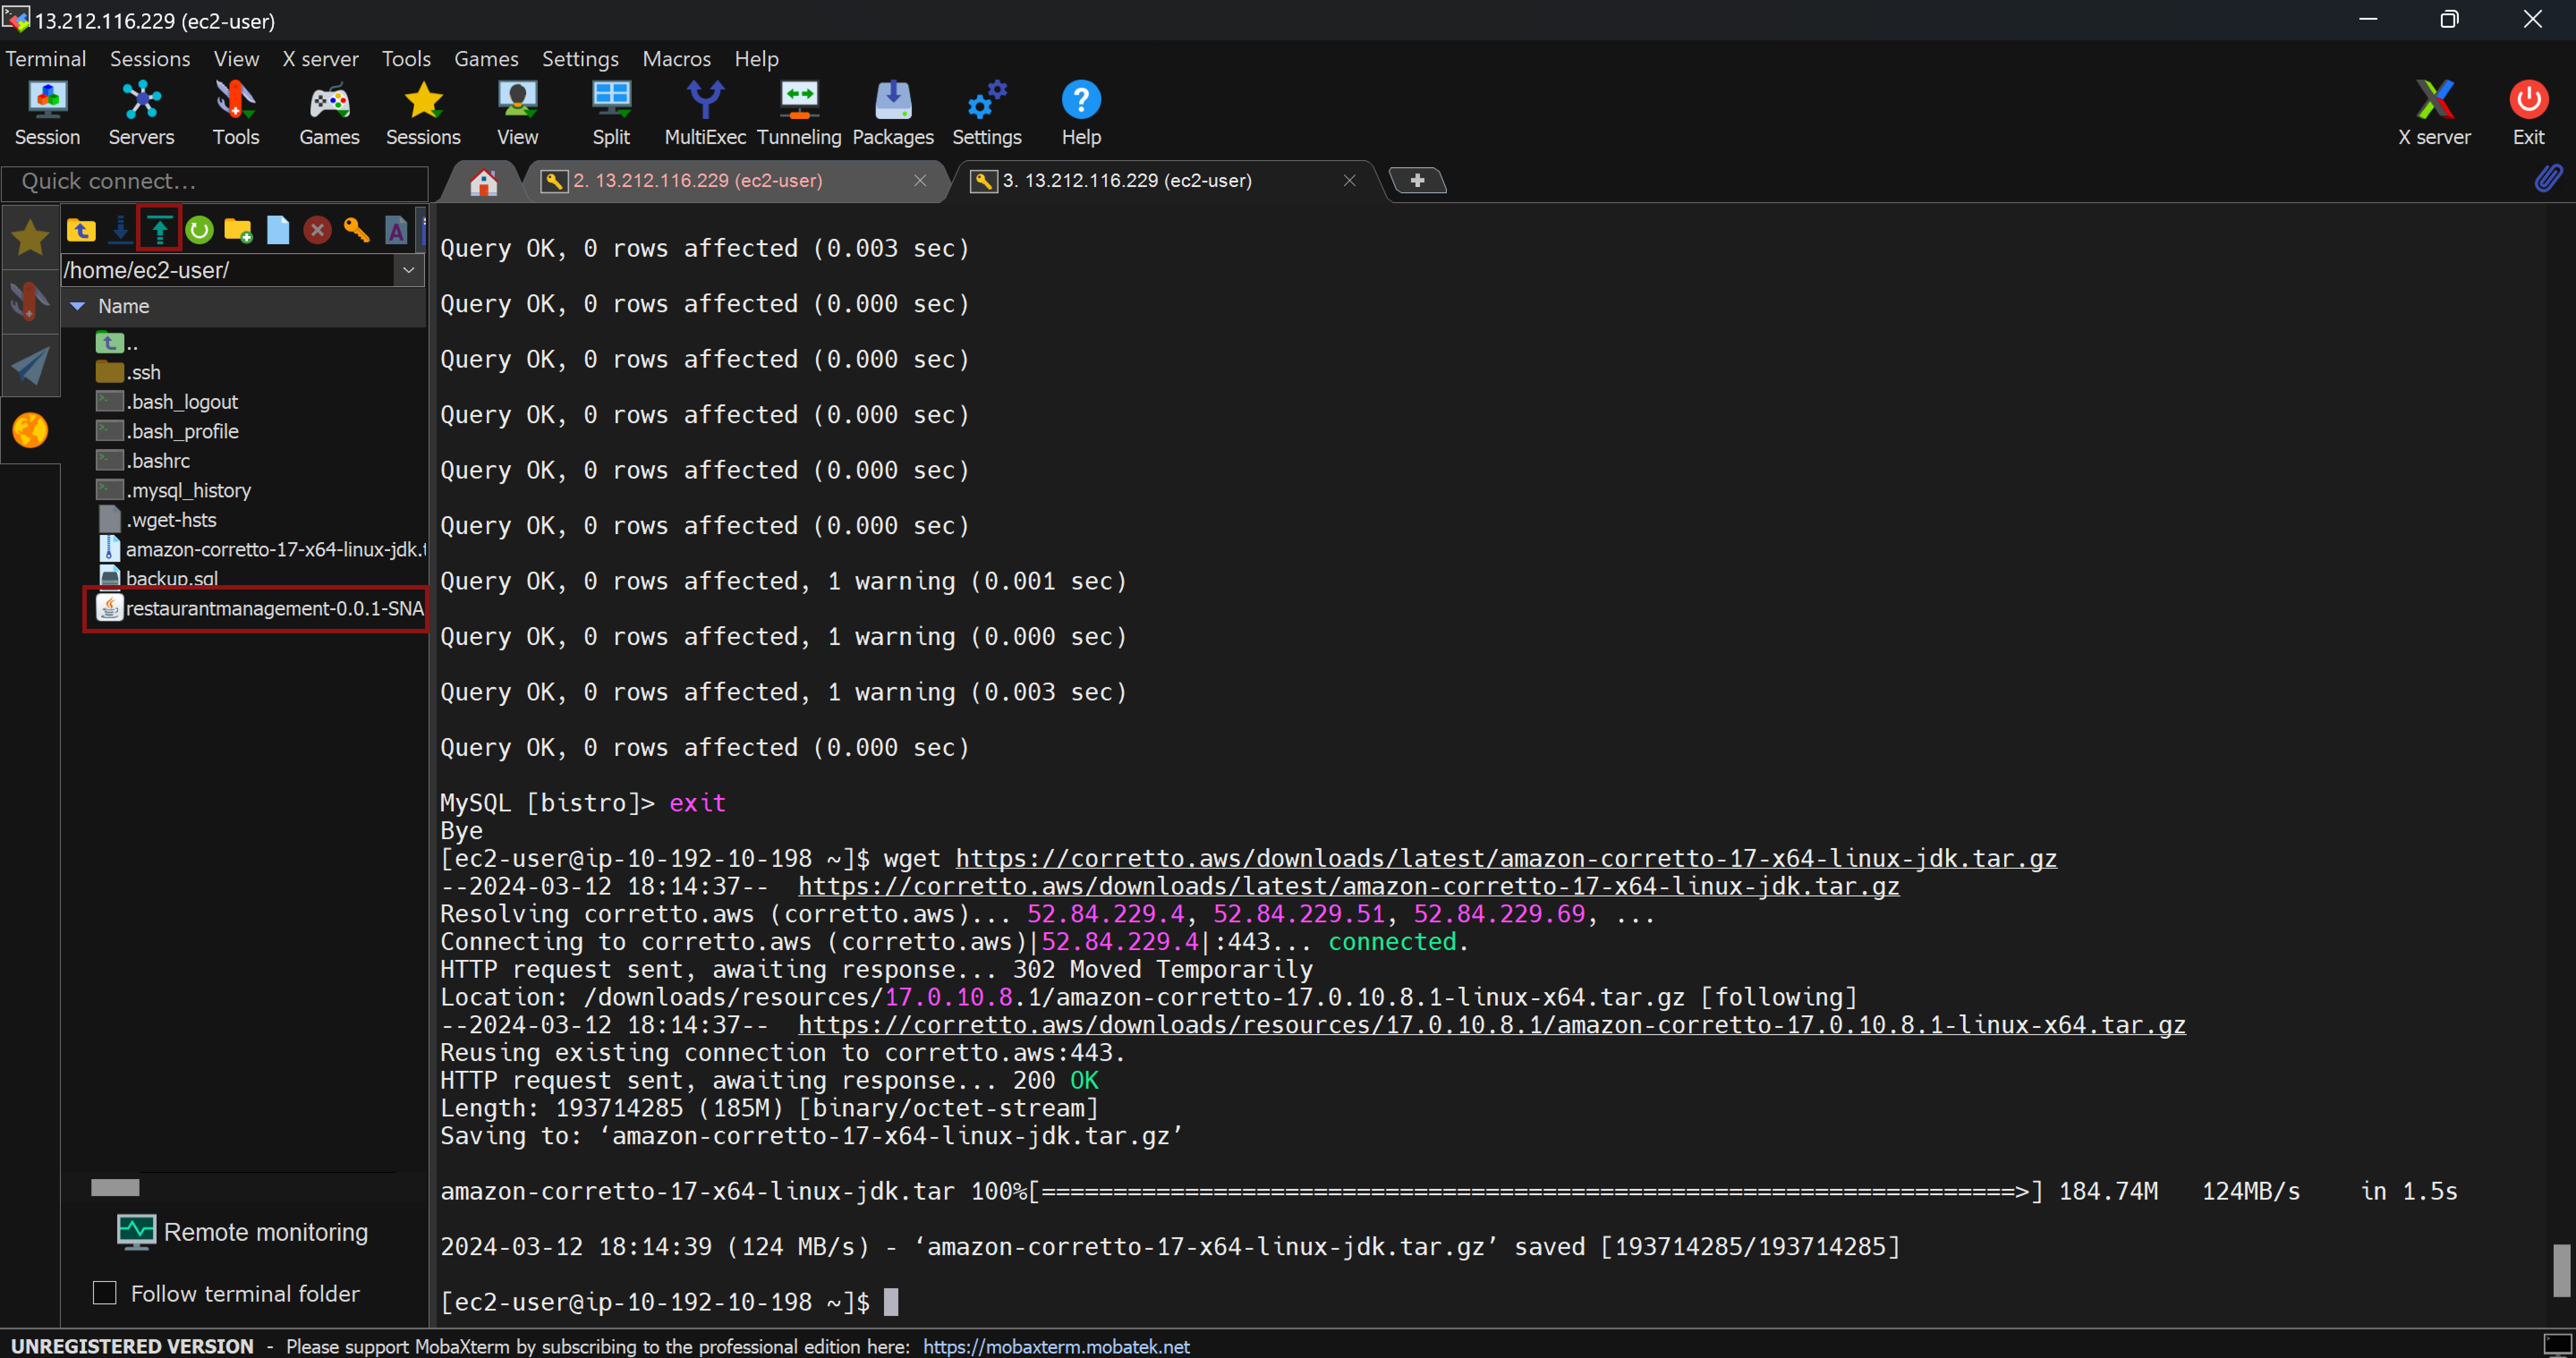Open the paper plane Macros sidebar tab
Screen dimensions: 2576x1358
[30, 365]
